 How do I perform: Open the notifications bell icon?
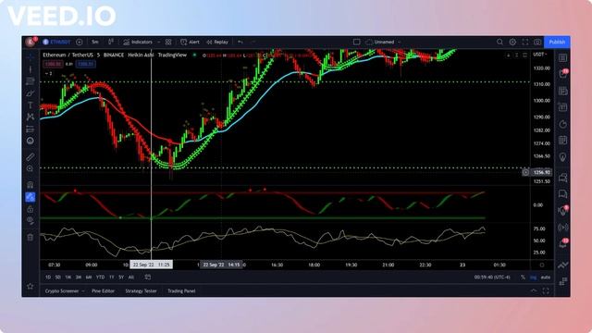click(562, 244)
